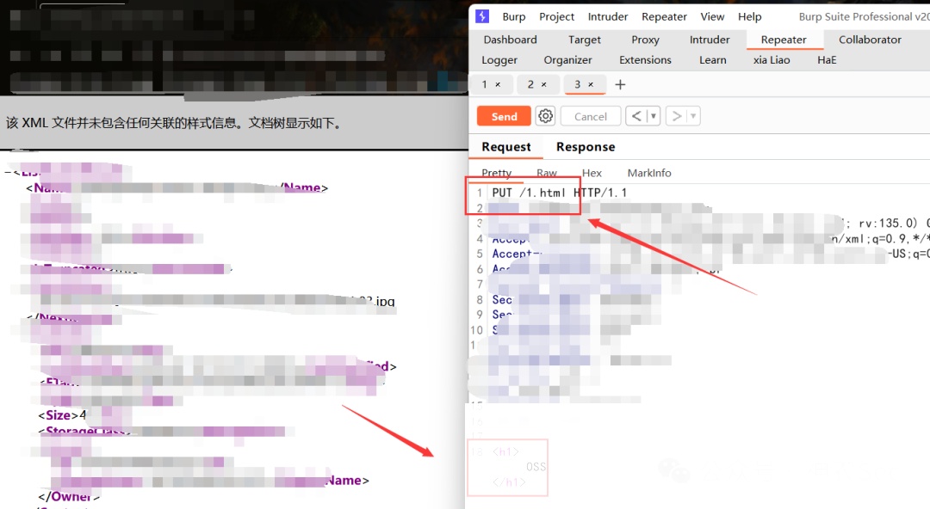Open the Project menu
930x509 pixels.
click(556, 16)
